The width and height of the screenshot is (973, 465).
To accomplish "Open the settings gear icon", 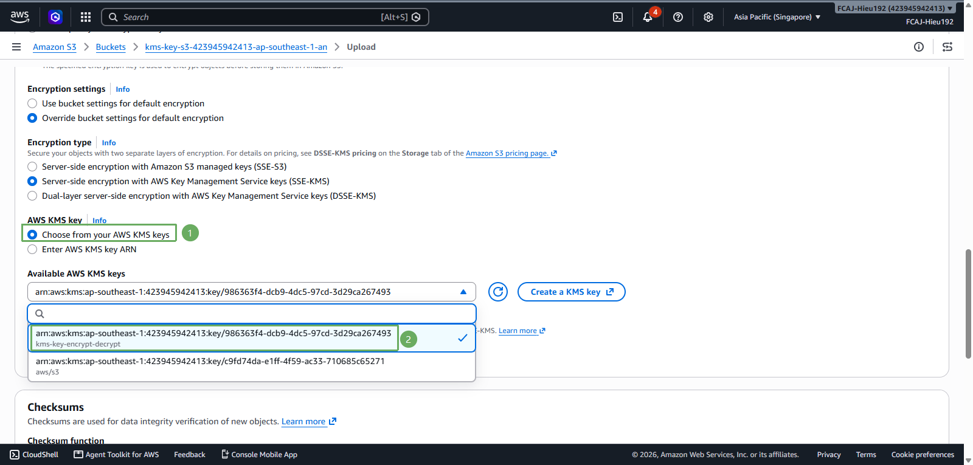I will click(x=708, y=17).
